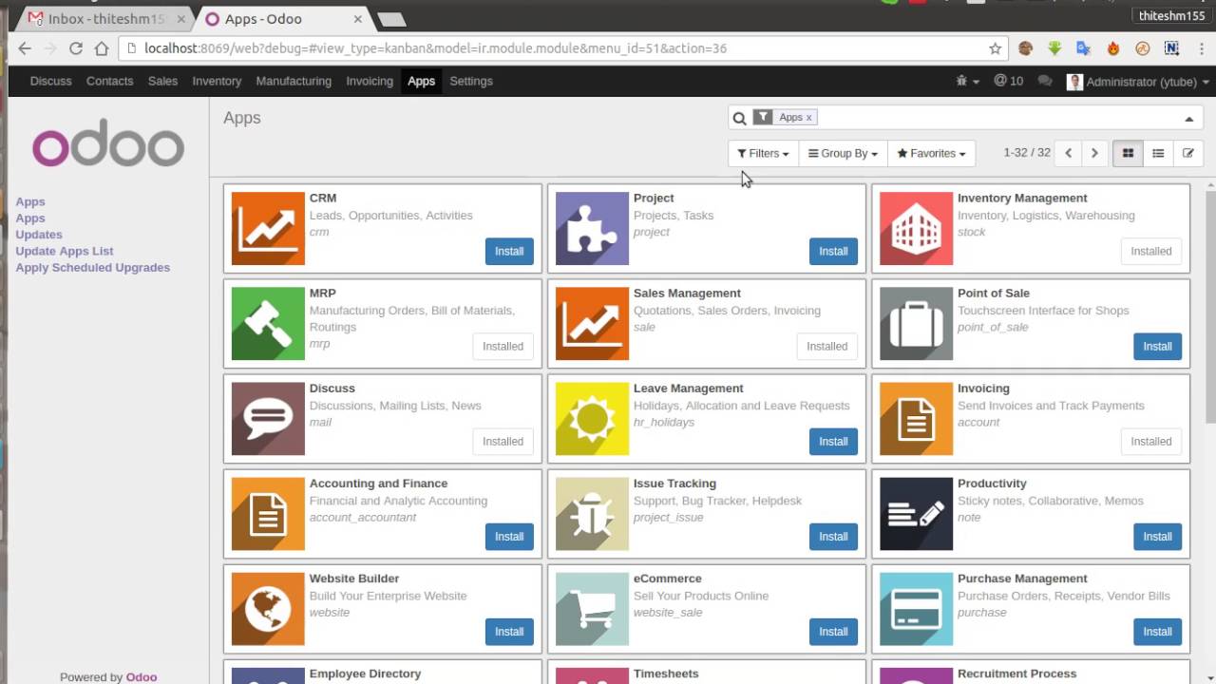Switch to kanban view
The width and height of the screenshot is (1216, 684).
coord(1128,153)
